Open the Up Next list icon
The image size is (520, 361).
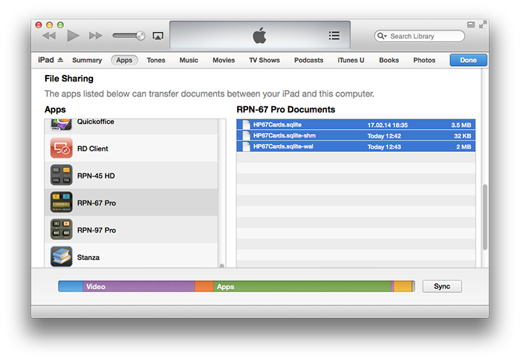point(334,35)
